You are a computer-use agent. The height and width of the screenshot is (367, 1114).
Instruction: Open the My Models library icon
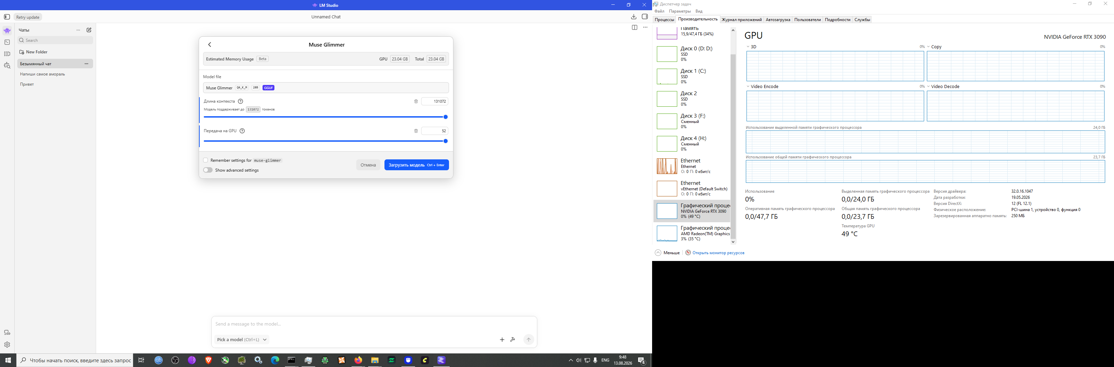(x=7, y=54)
